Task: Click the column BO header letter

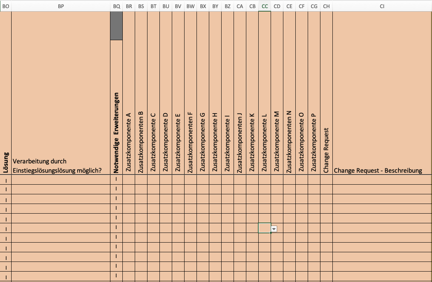Action: (6, 6)
